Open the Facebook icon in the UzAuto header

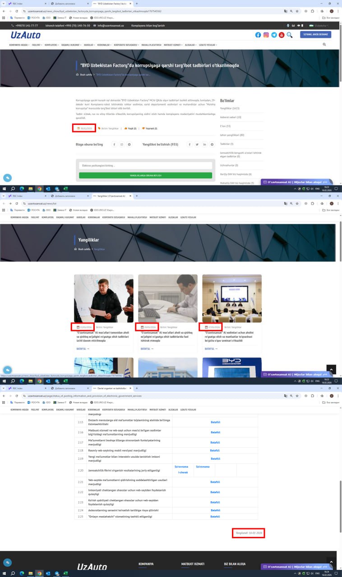point(258,35)
